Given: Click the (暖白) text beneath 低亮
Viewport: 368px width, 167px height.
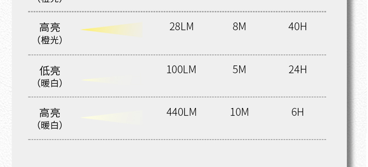Looking at the screenshot, I should [50, 83].
